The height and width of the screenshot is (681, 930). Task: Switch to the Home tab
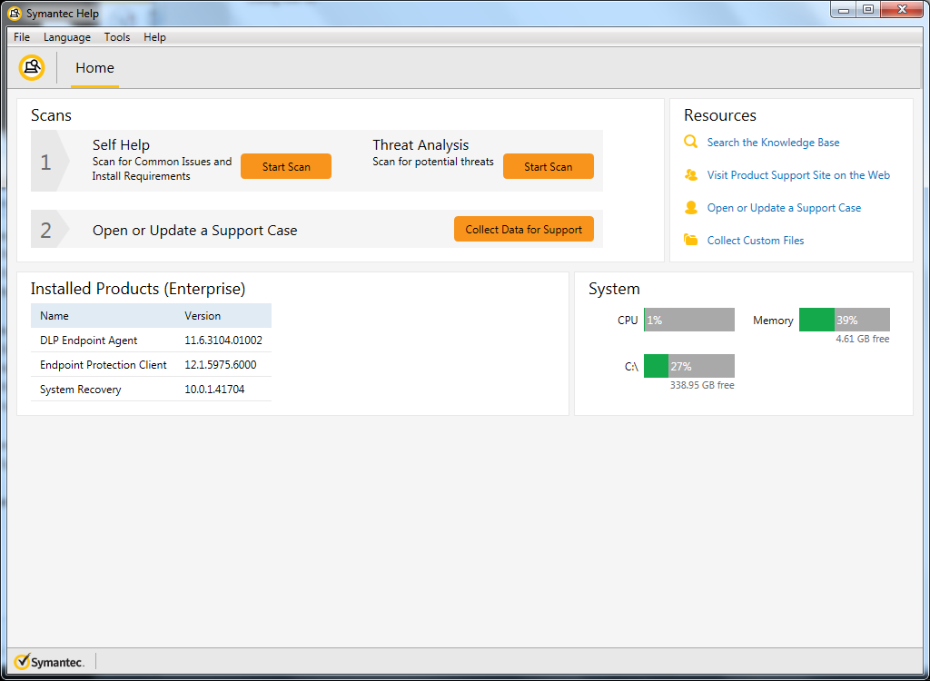94,68
